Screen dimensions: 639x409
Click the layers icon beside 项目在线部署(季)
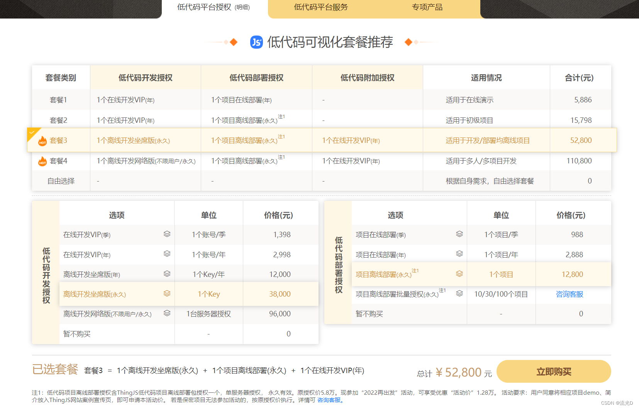click(x=459, y=234)
